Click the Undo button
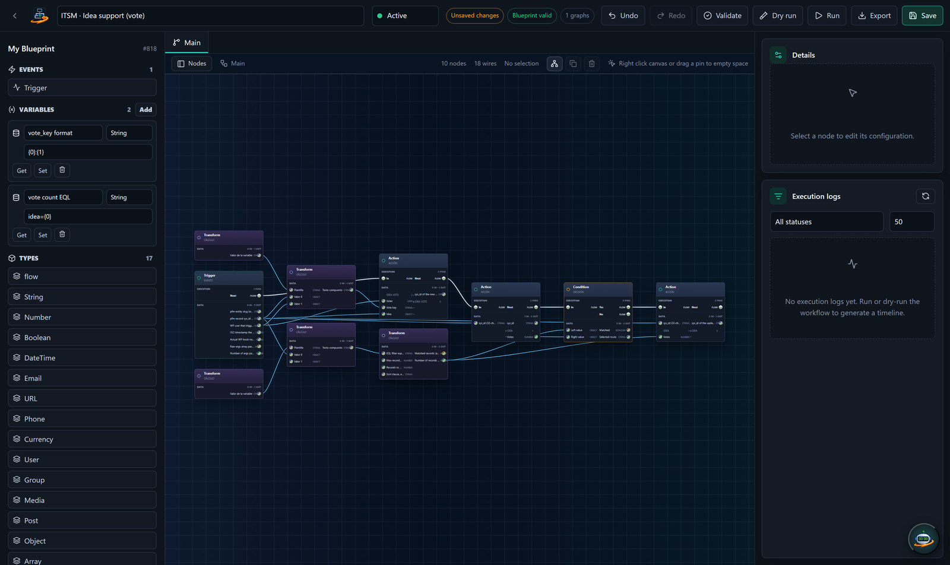Screen dimensions: 950x565 623,16
